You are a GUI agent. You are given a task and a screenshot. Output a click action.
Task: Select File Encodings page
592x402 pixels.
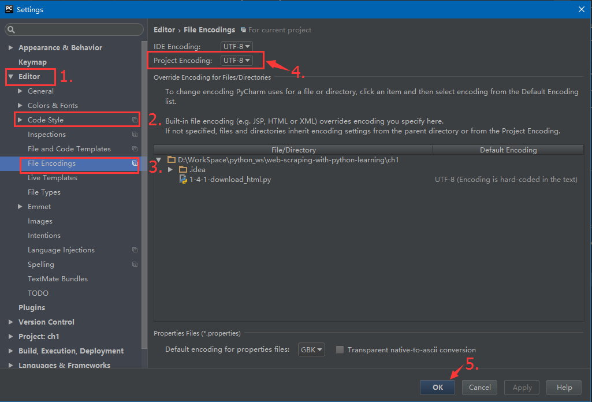click(52, 163)
